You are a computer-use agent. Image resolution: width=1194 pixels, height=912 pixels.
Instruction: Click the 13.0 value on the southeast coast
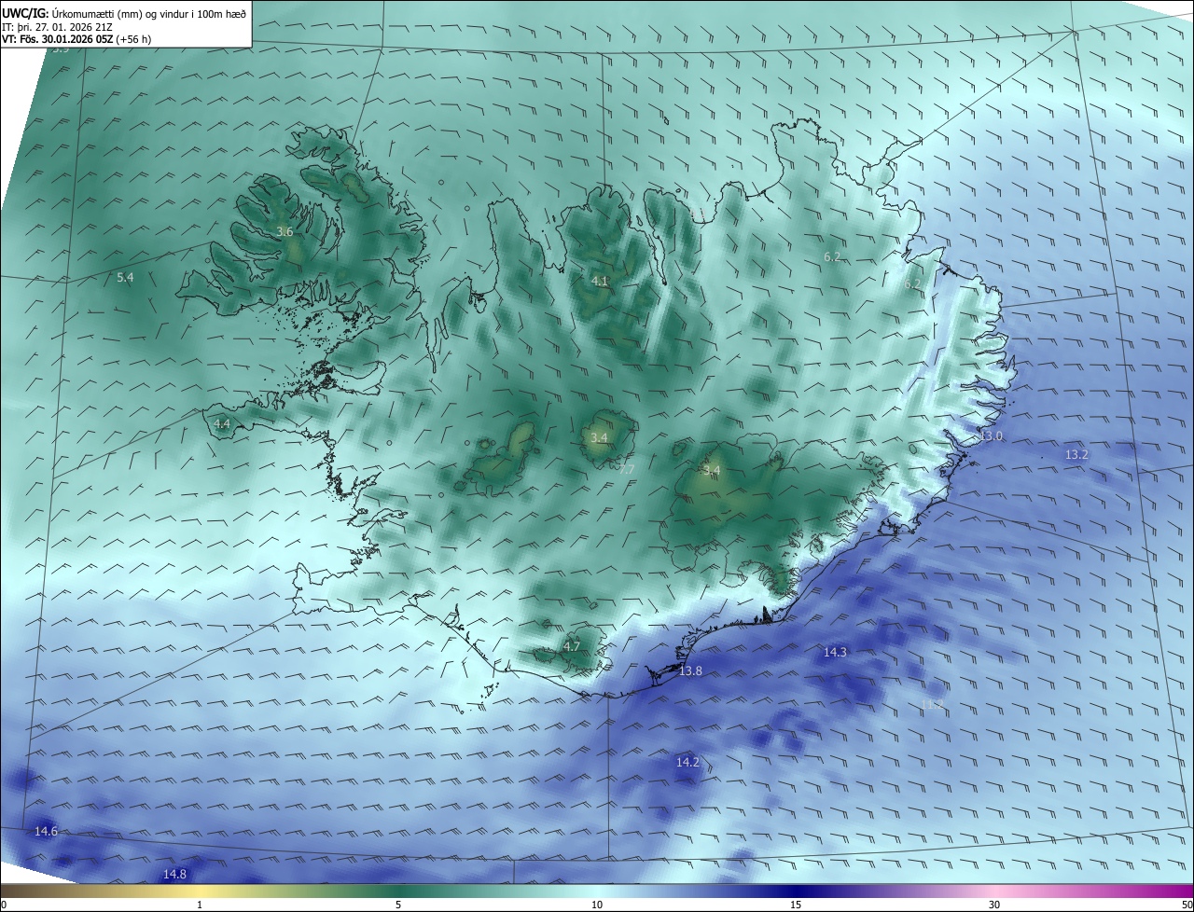click(x=991, y=436)
